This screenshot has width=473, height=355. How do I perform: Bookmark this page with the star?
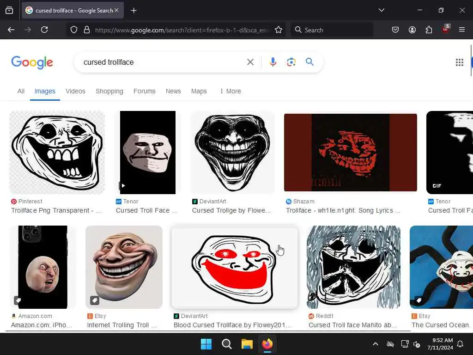pyautogui.click(x=279, y=30)
